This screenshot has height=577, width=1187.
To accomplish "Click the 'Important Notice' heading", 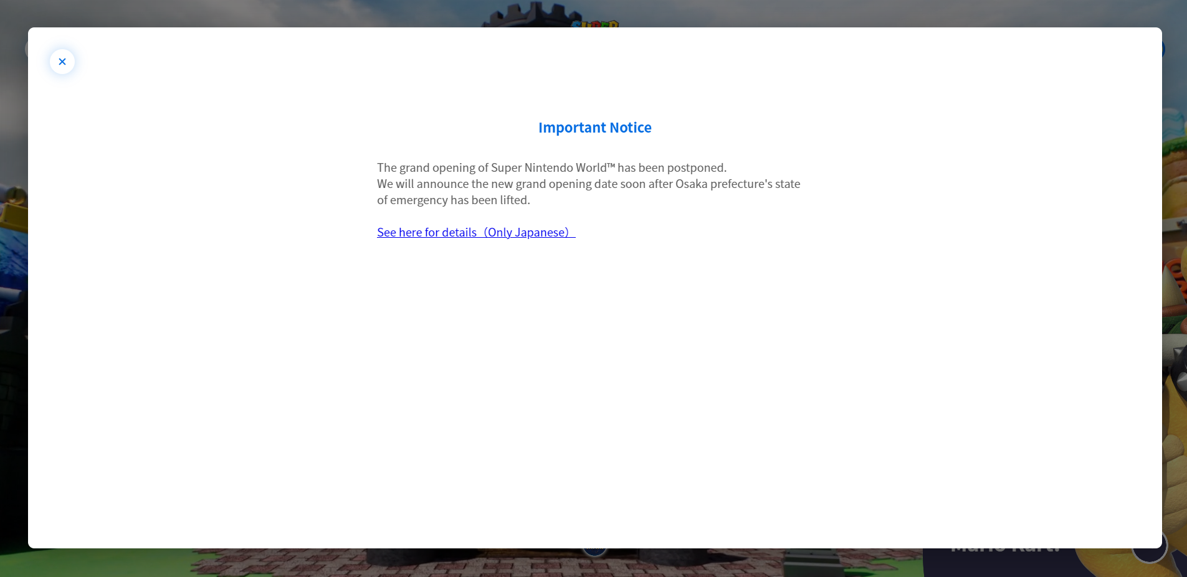I will click(595, 128).
